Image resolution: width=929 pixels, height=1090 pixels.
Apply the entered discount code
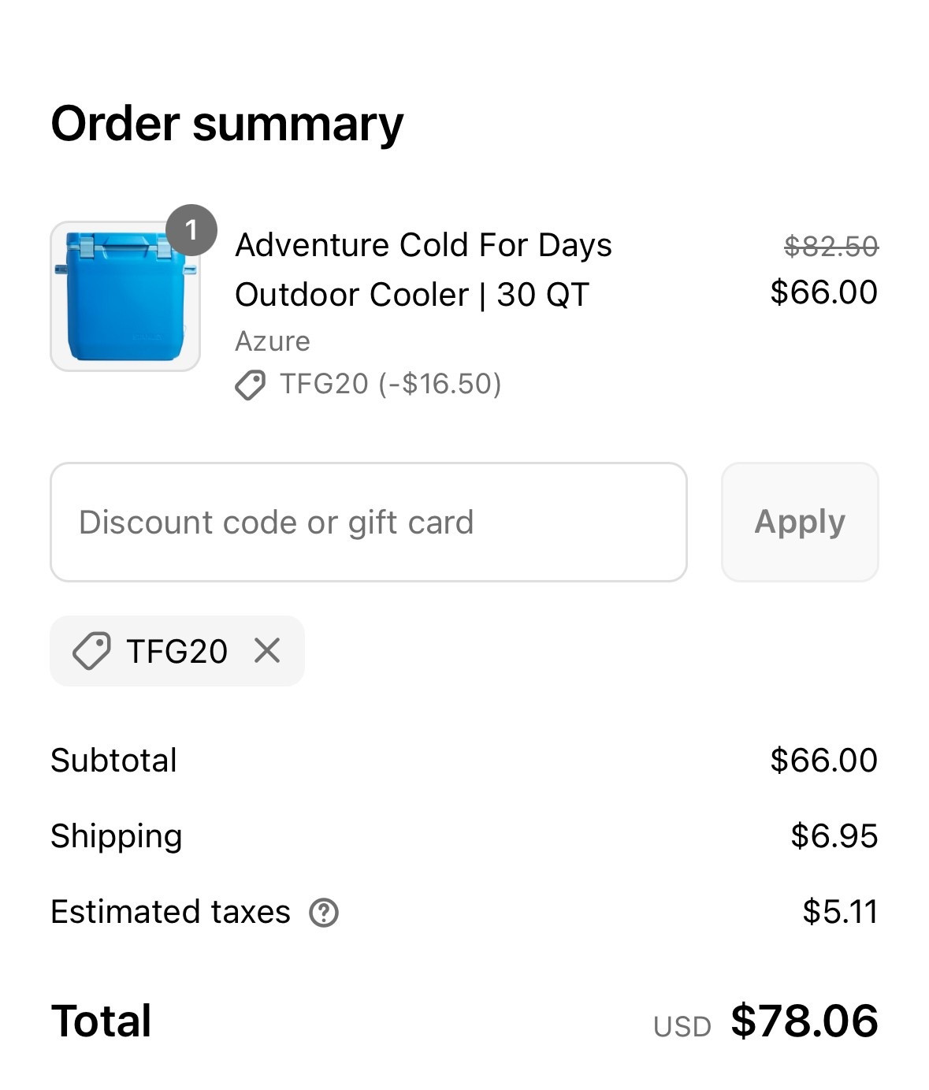[x=799, y=522]
